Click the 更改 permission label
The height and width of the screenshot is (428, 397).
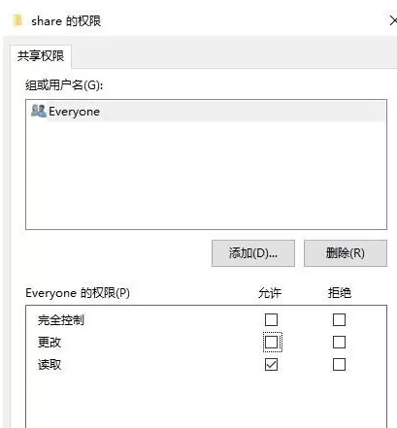point(50,343)
